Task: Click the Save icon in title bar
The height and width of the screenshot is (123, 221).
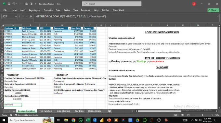Action: 9,4
